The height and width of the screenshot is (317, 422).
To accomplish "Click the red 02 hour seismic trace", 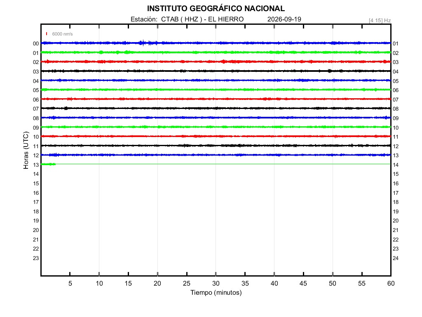I will point(216,62).
